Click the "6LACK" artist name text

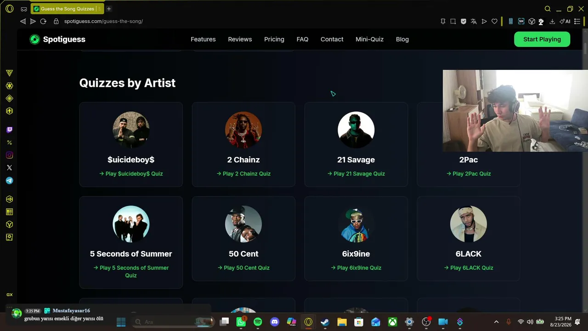pyautogui.click(x=469, y=254)
